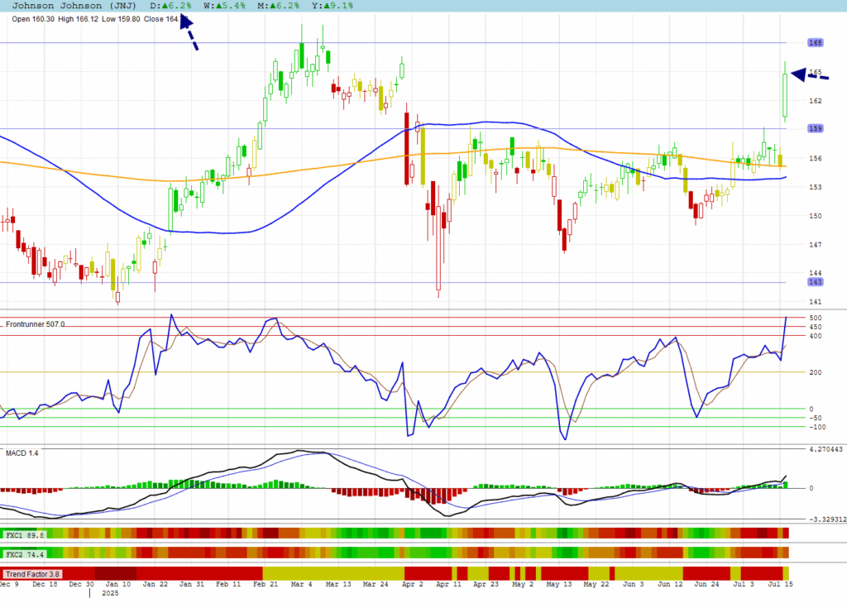Screen dimensions: 847x608
Task: Click the -50 level on Frontrunner axis
Action: tap(815, 418)
